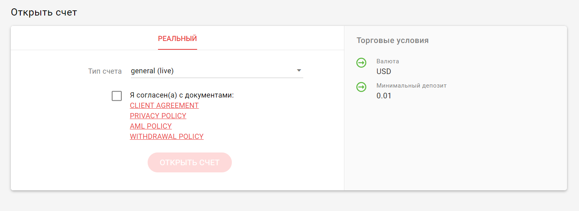Click the 'Торговые условия' panel heading
Screen dimensions: 579x211
[392, 41]
